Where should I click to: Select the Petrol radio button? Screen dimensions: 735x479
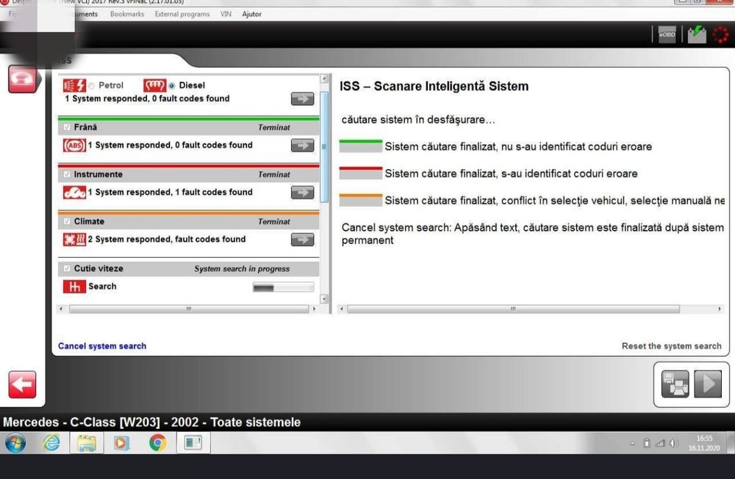point(91,86)
